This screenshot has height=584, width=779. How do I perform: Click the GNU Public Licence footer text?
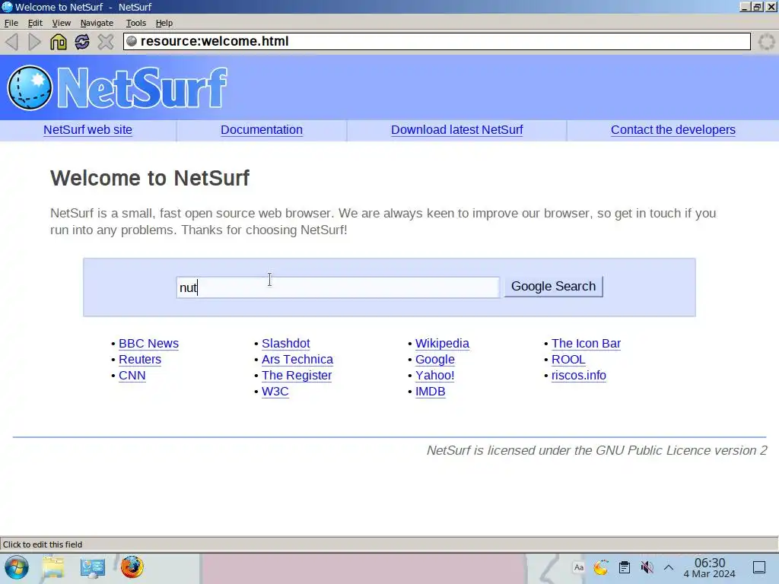point(596,450)
